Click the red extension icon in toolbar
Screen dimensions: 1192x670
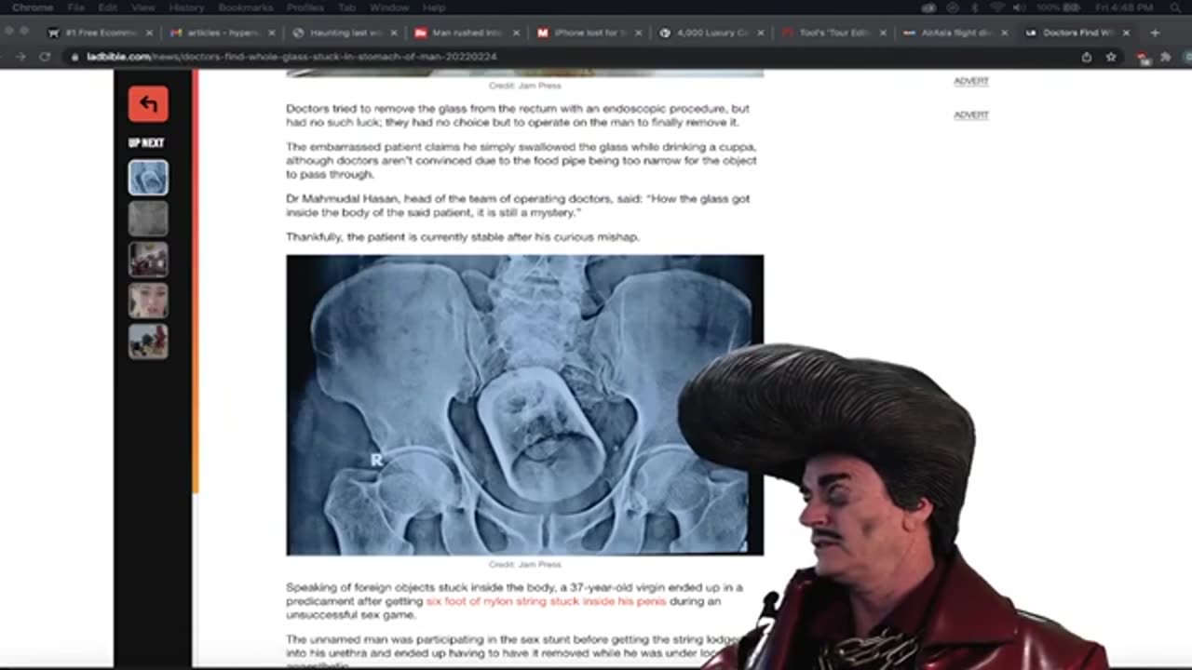coord(1144,58)
